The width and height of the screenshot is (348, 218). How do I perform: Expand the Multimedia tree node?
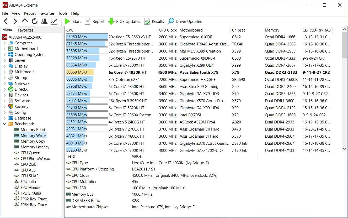tap(5, 72)
